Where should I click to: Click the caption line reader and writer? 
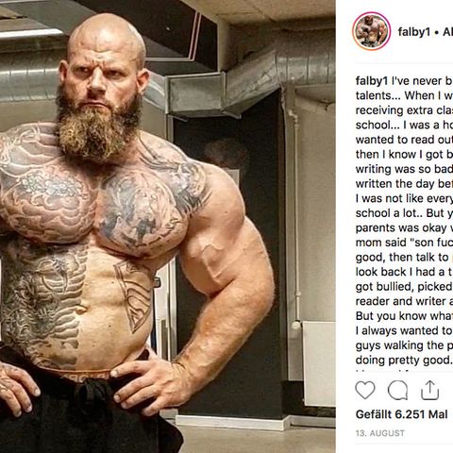pyautogui.click(x=404, y=301)
